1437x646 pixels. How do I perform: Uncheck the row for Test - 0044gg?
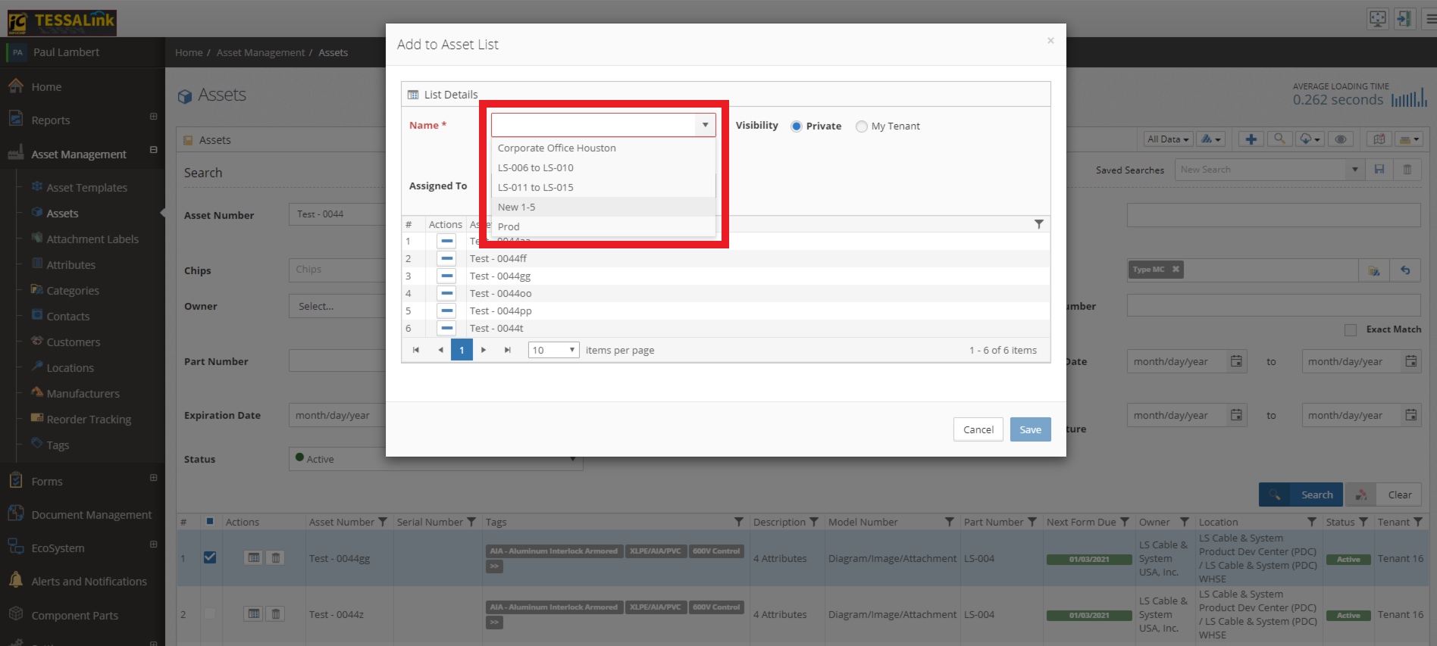210,557
